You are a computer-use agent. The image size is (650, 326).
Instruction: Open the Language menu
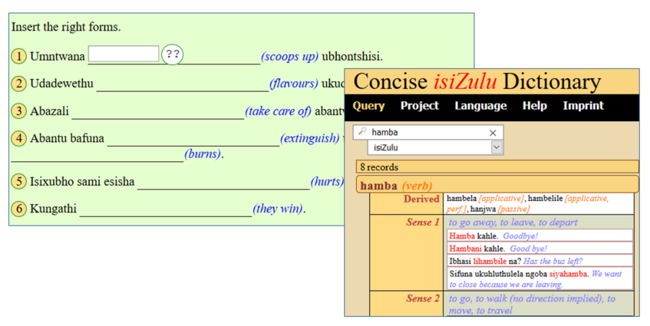(x=480, y=106)
